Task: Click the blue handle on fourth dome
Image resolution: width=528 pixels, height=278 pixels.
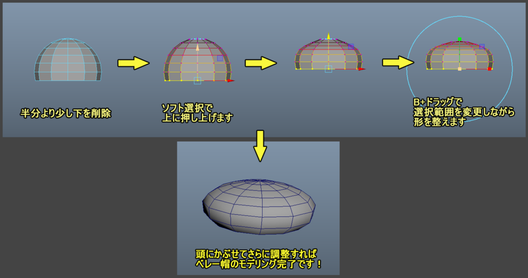Action: (482, 47)
